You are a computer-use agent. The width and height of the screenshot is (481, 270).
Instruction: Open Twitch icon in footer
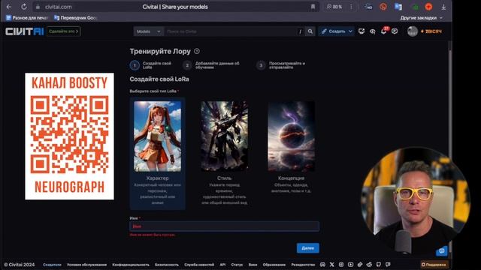pyautogui.click(x=388, y=265)
